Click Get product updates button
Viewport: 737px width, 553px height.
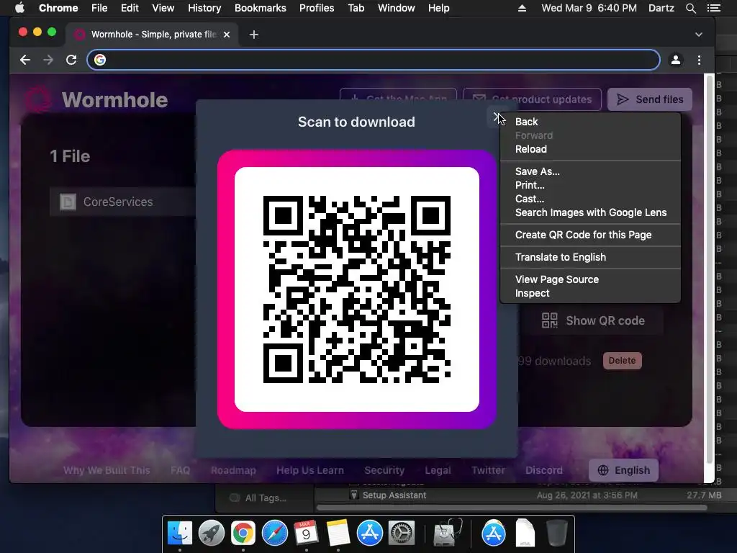(532, 99)
